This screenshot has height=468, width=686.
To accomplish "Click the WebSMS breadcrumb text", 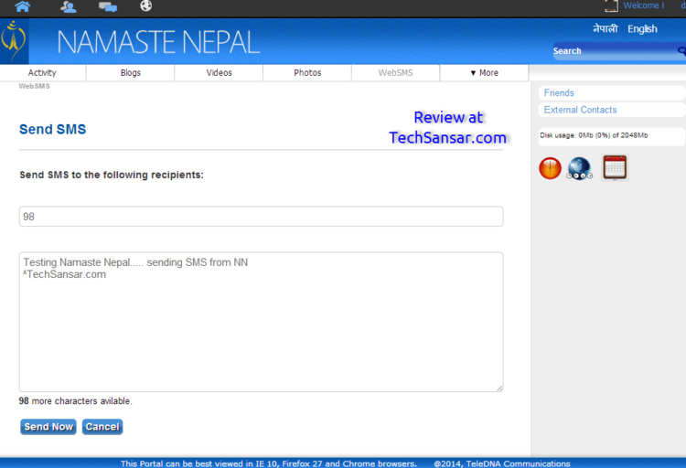I will point(34,86).
